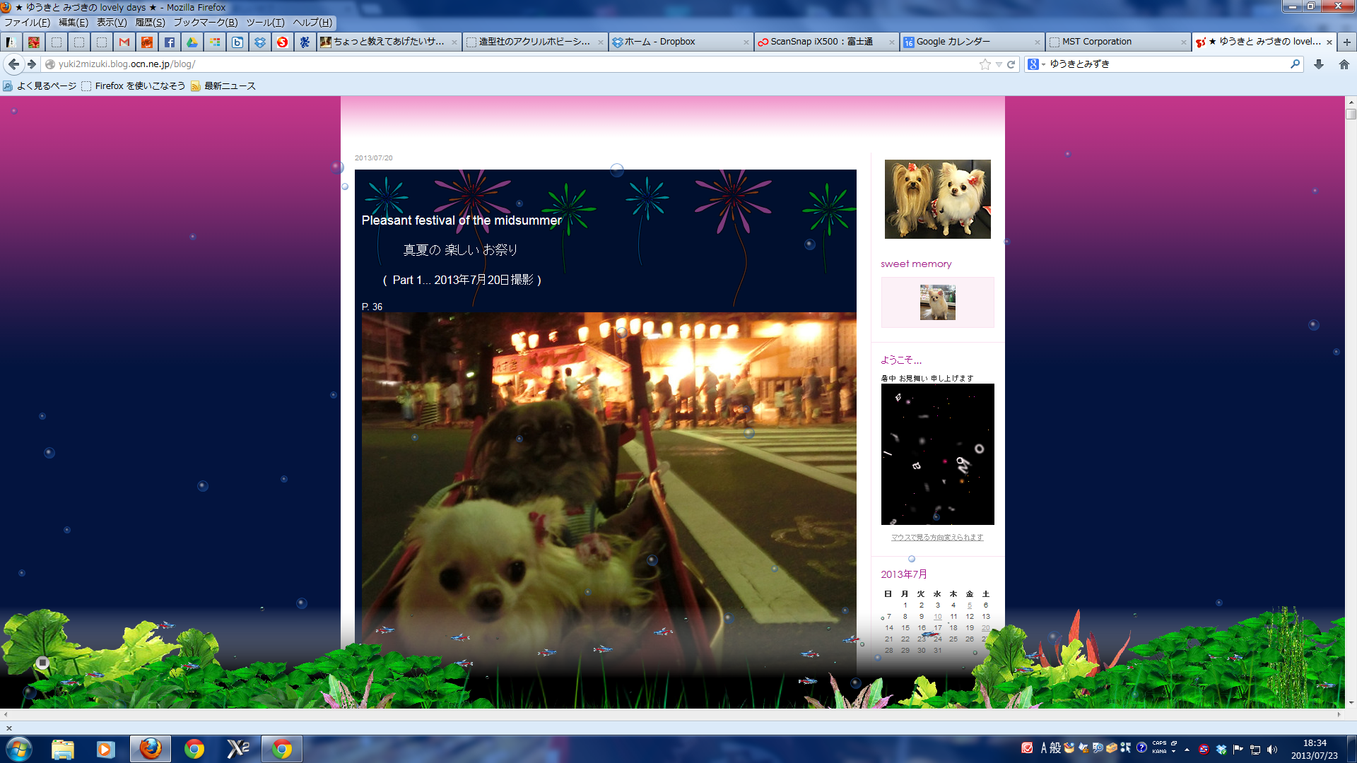1357x763 pixels.
Task: Click the 2013年7月 calendar heading
Action: [904, 574]
